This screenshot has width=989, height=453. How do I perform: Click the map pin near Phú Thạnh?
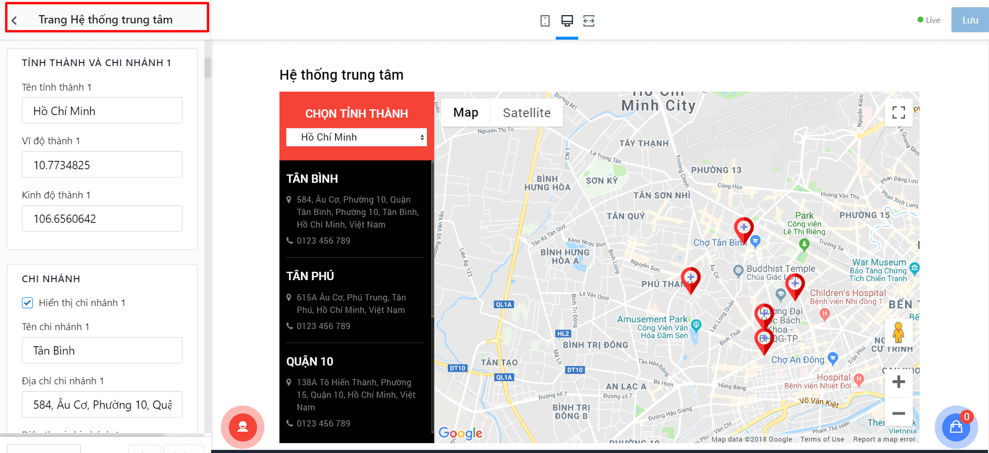pyautogui.click(x=690, y=280)
